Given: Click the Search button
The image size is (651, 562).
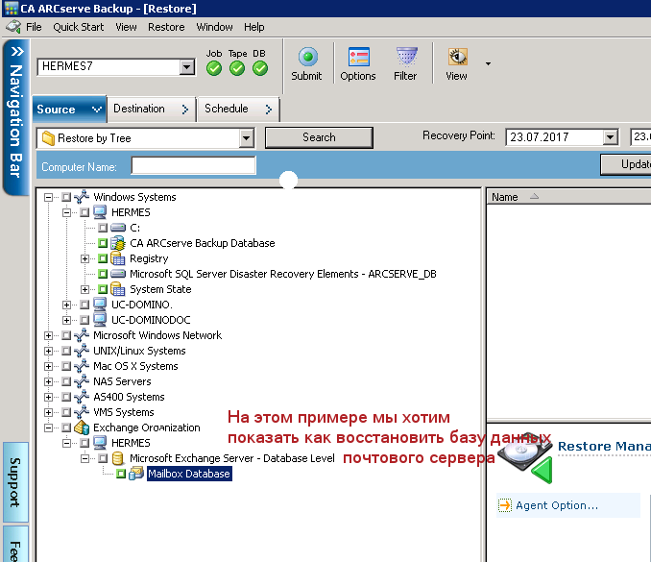Looking at the screenshot, I should [x=319, y=137].
